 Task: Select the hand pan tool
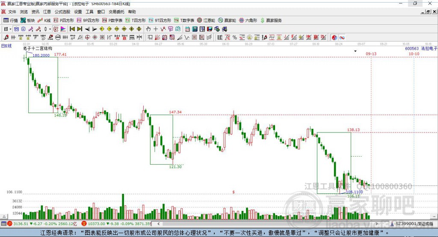pyautogui.click(x=148, y=29)
